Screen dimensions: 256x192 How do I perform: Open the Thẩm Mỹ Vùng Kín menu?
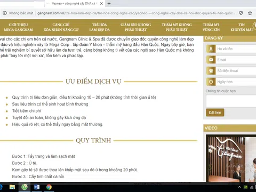(x=211, y=27)
